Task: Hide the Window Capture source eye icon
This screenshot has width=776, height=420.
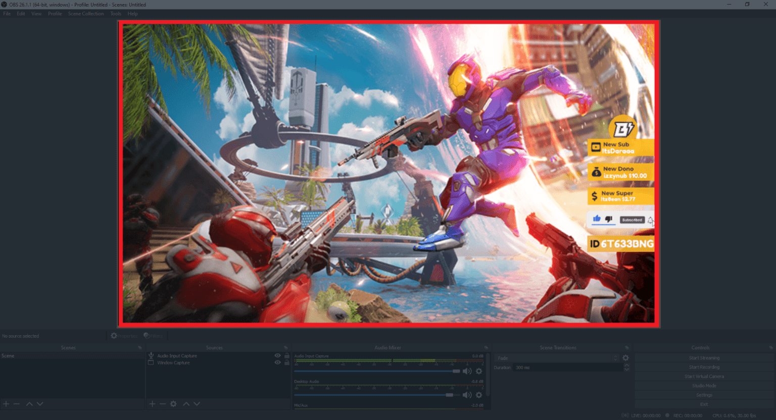Action: point(277,362)
